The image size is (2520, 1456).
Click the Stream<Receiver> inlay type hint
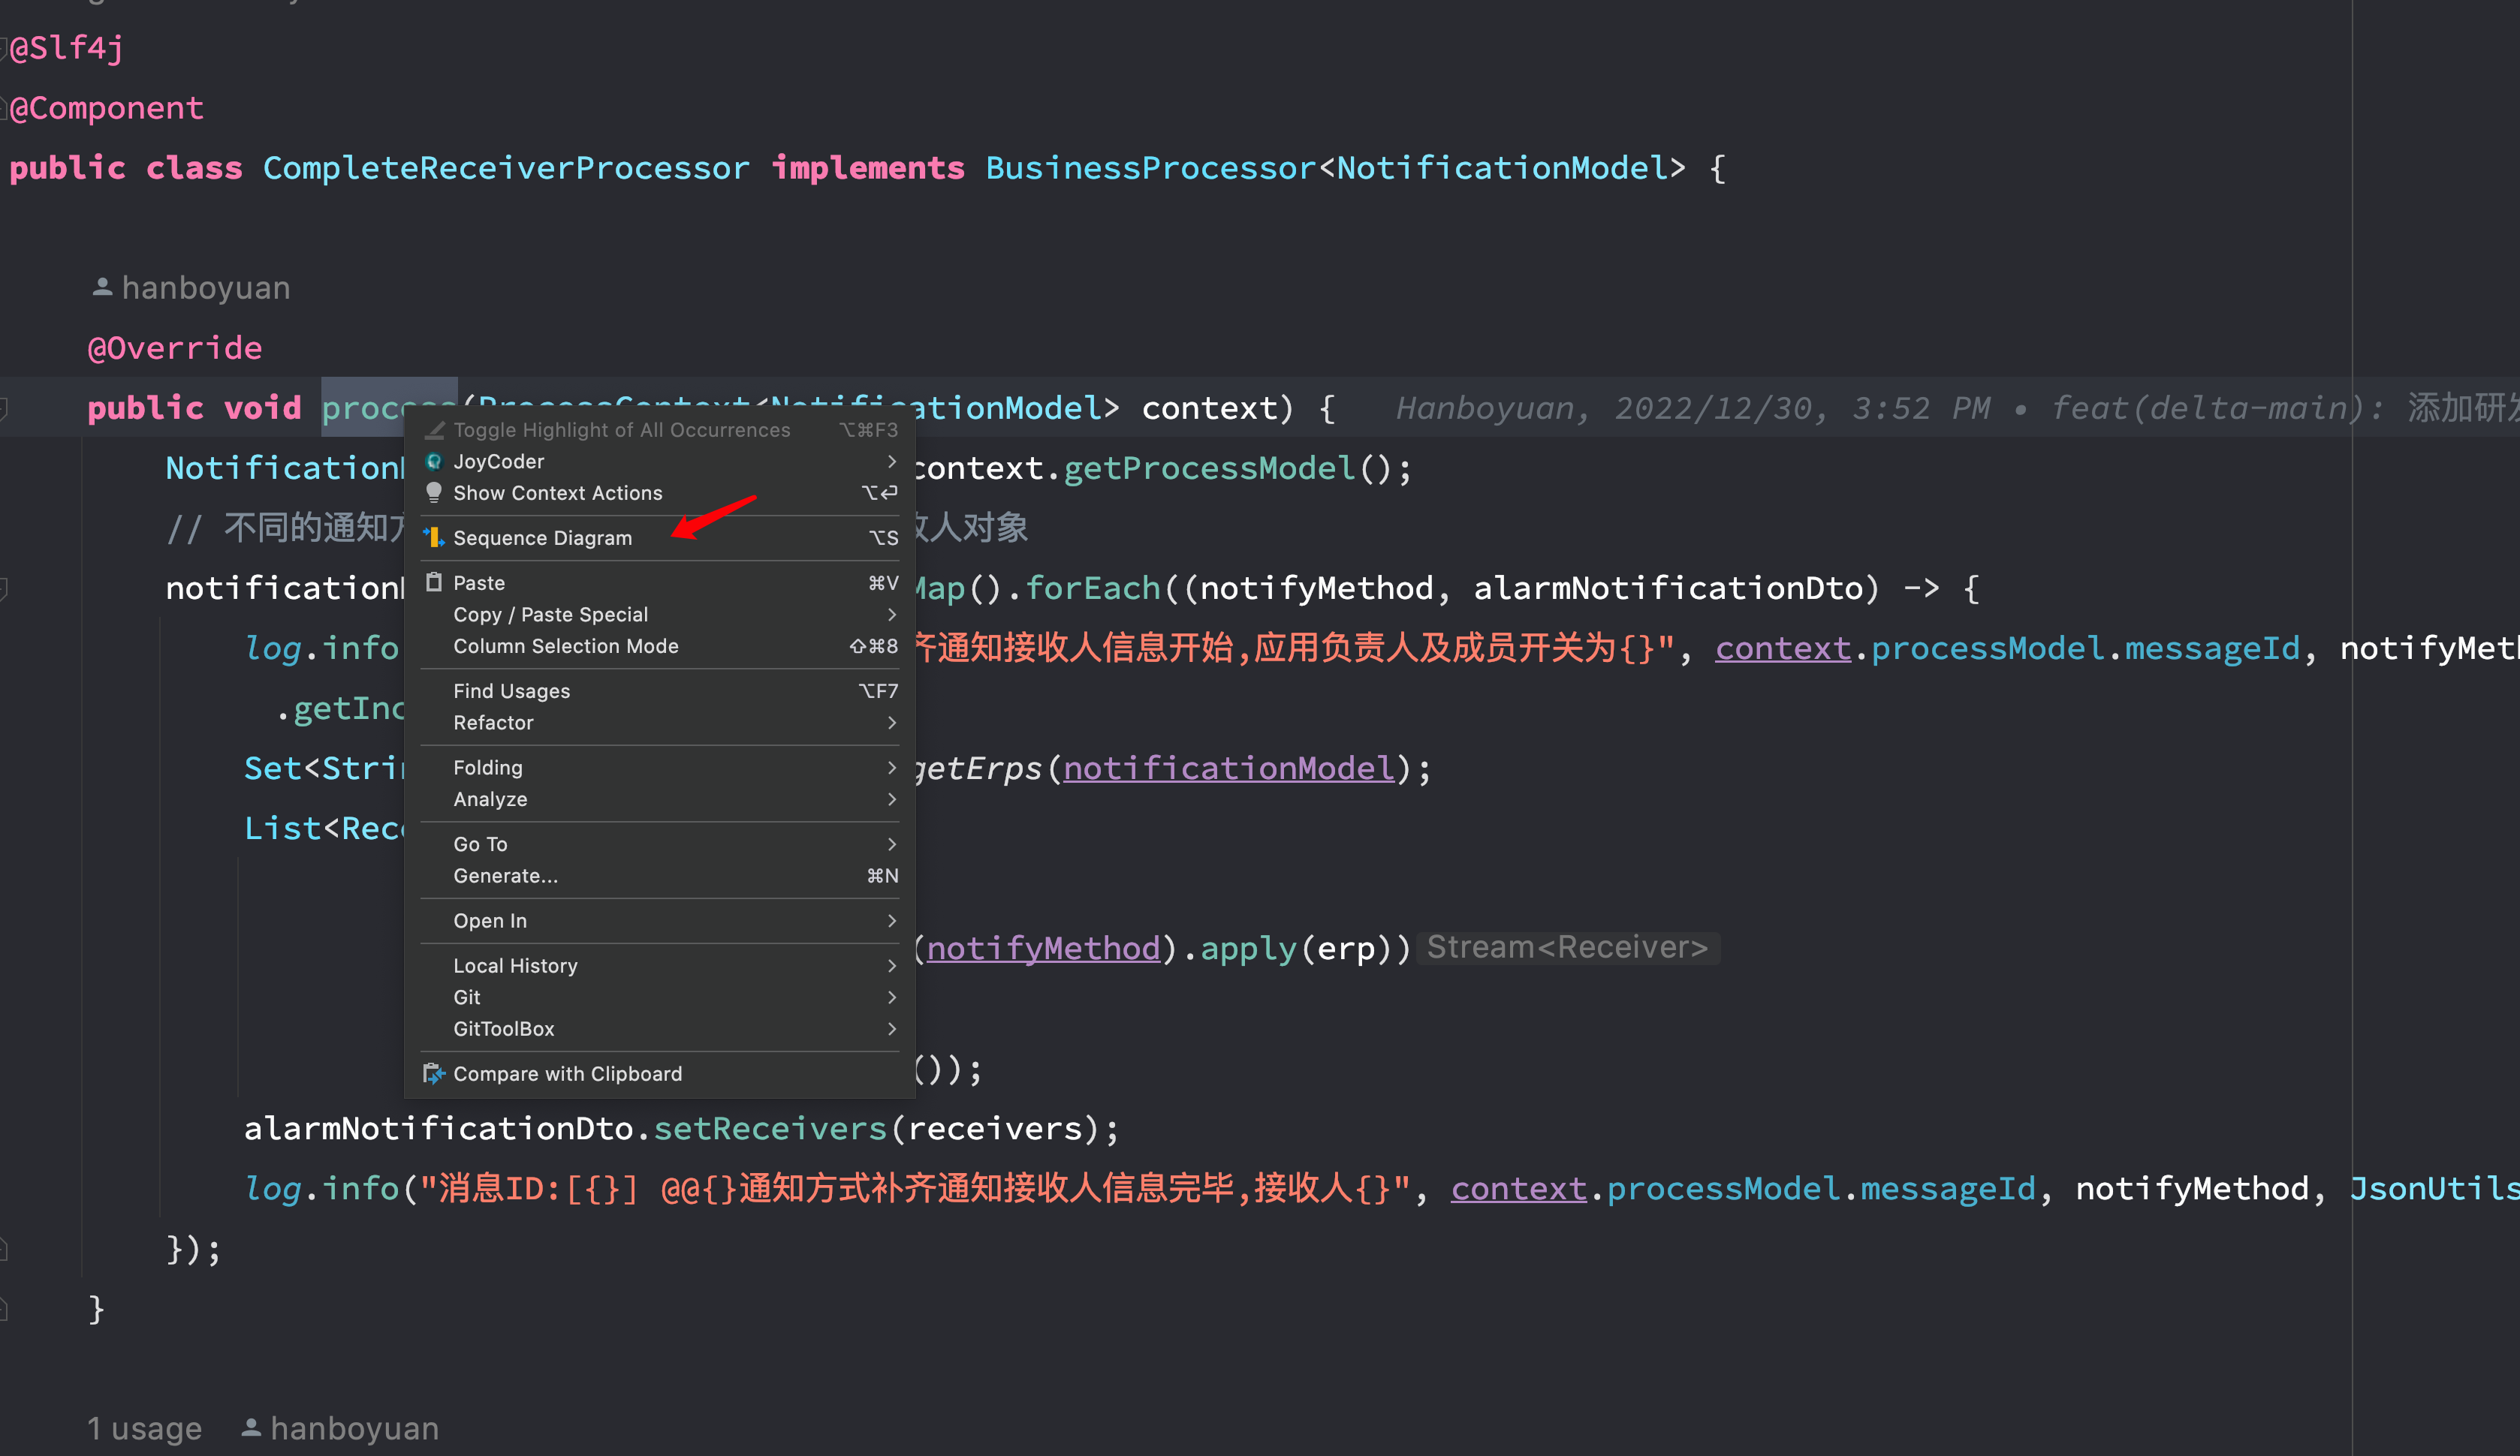(1567, 947)
